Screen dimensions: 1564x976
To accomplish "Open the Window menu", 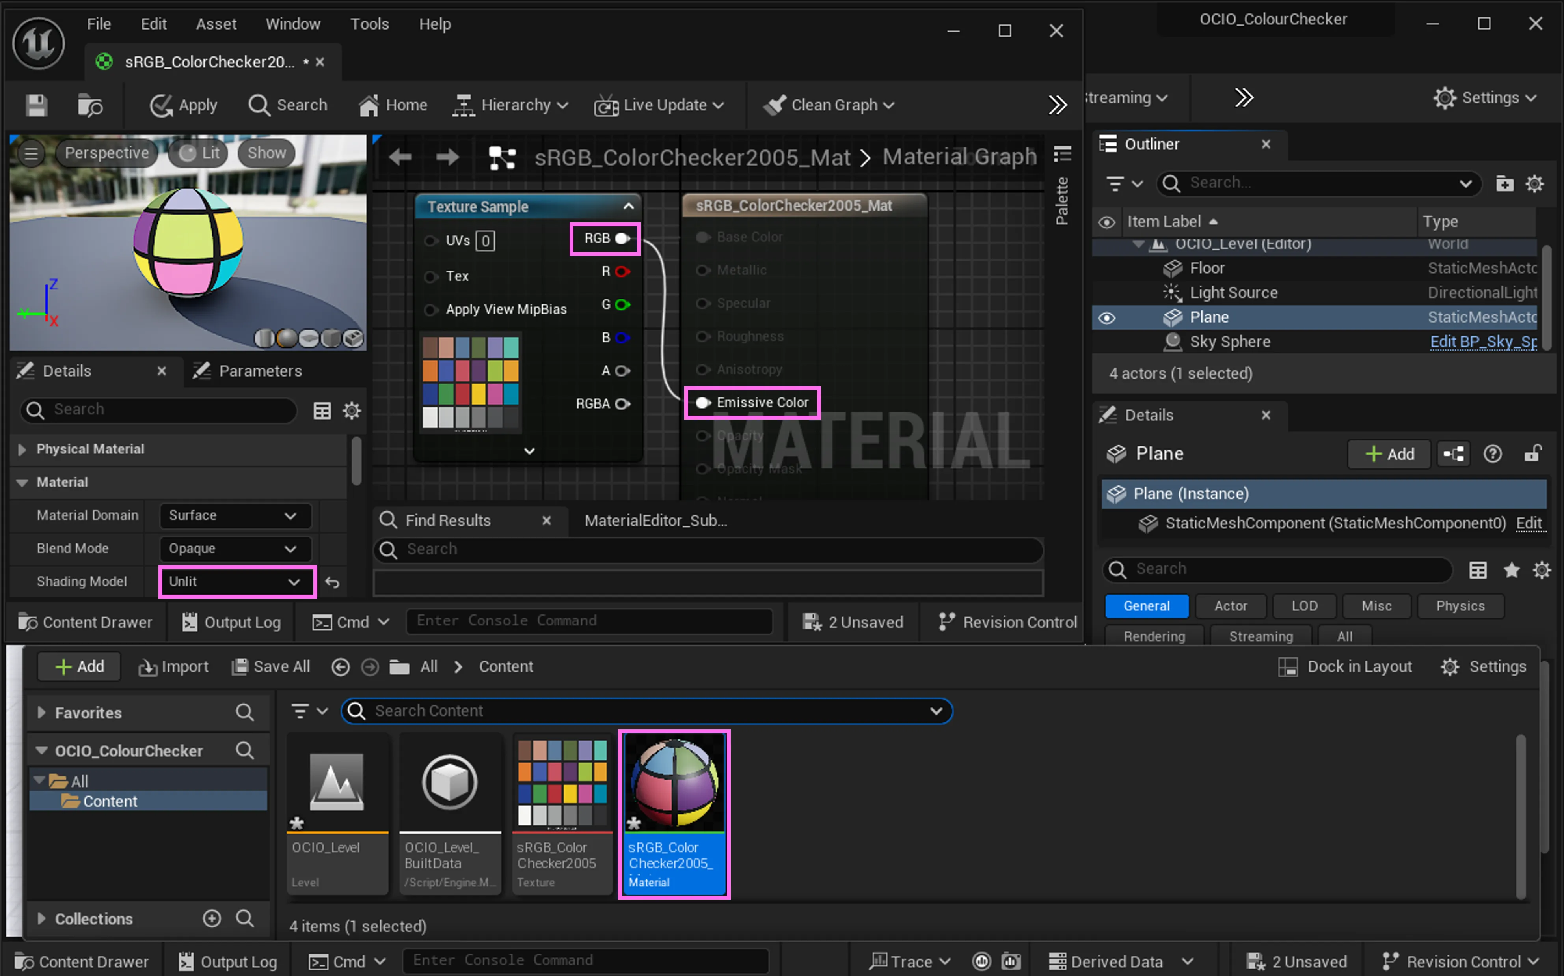I will (294, 24).
